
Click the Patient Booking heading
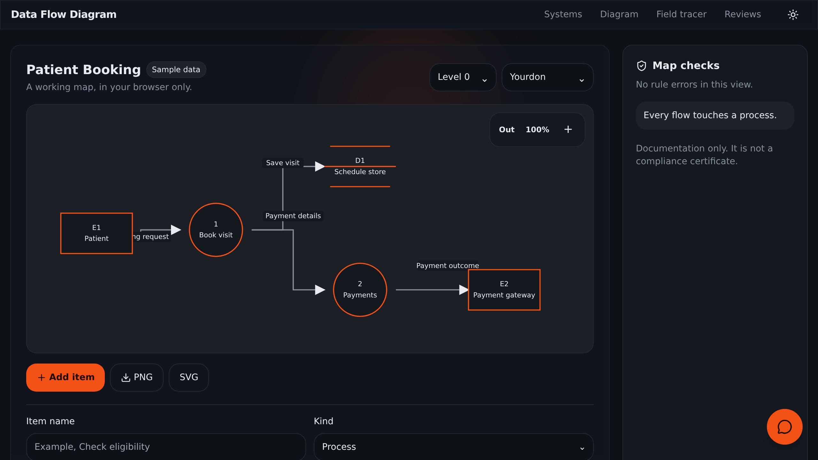[83, 70]
